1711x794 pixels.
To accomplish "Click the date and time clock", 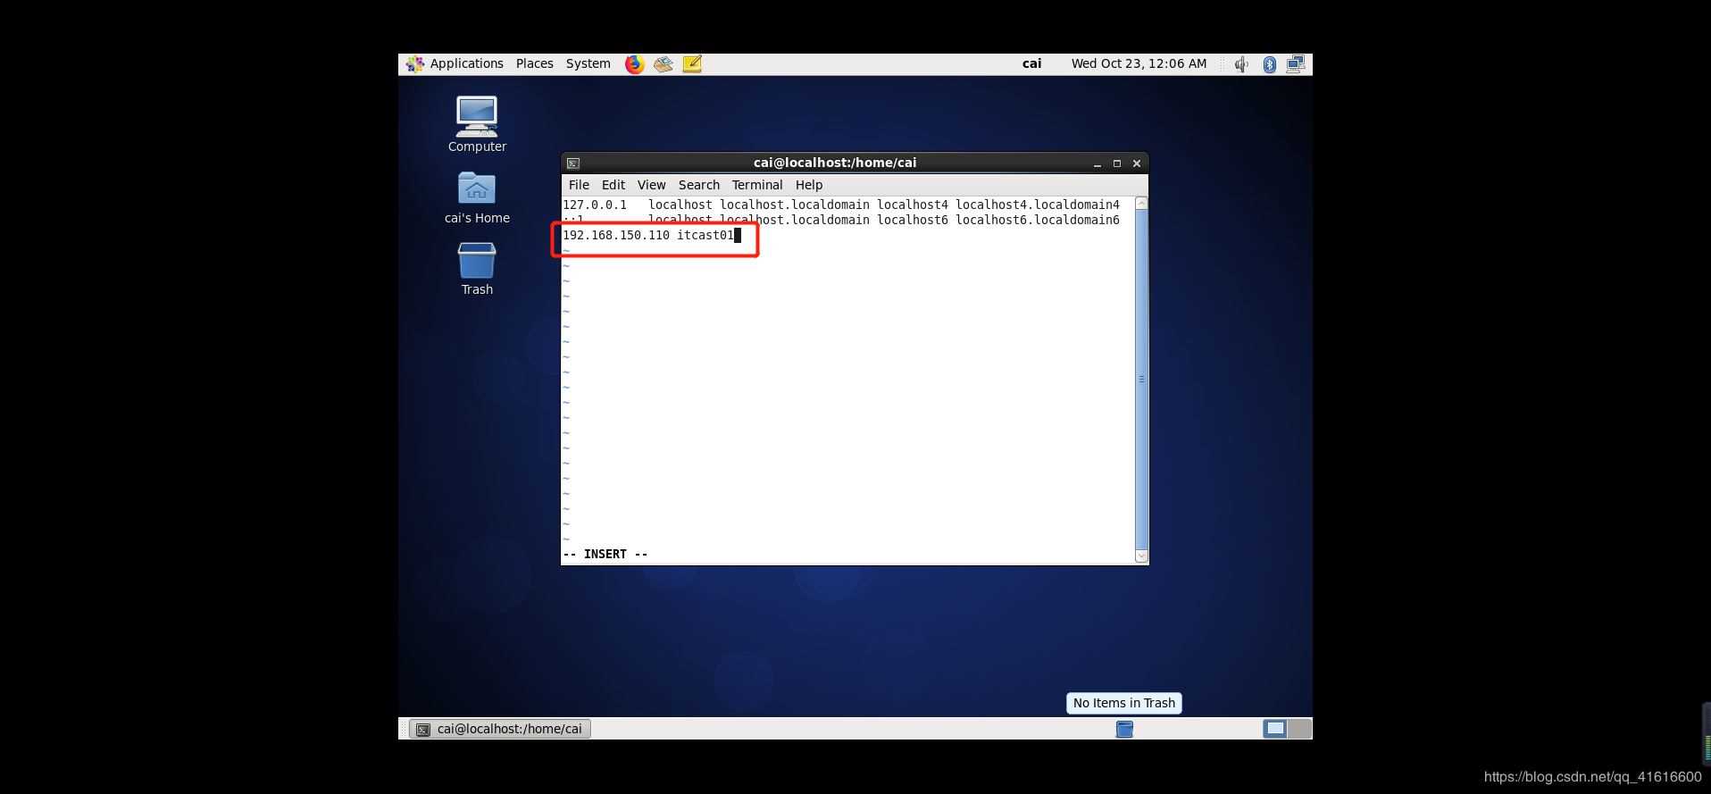I will pos(1139,64).
